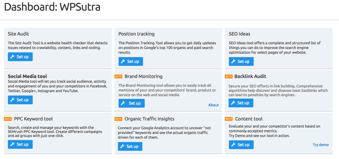339x159 pixels.
Task: Click the Dashboard: WPSutra page title
Action: (x=52, y=7)
